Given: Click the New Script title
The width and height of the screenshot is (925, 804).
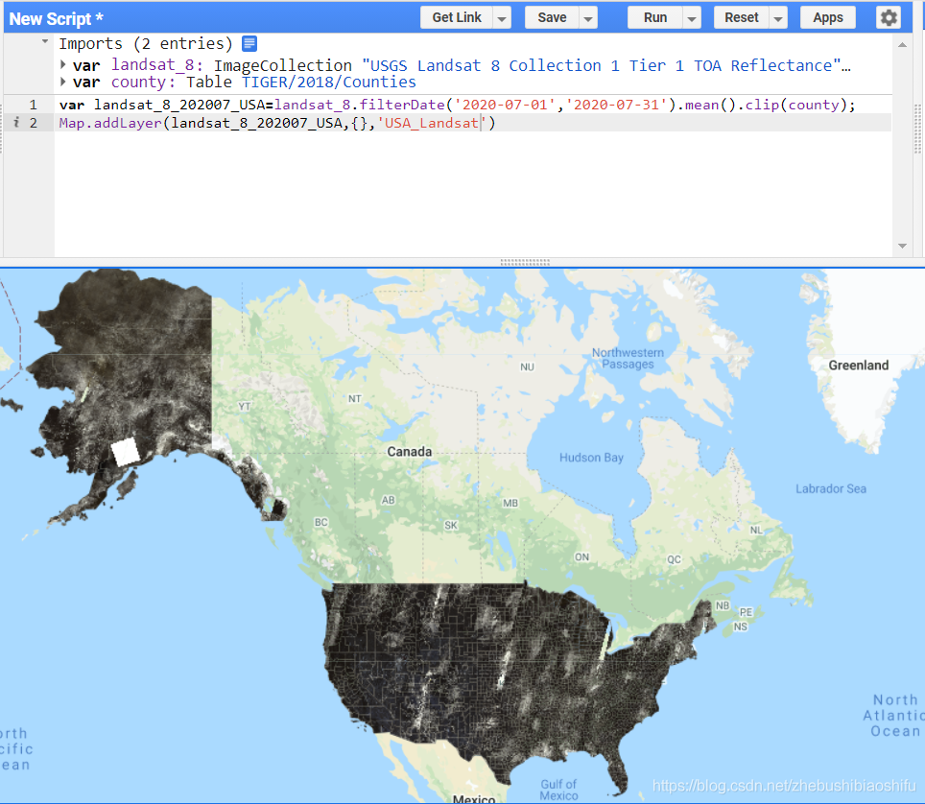Looking at the screenshot, I should point(54,16).
